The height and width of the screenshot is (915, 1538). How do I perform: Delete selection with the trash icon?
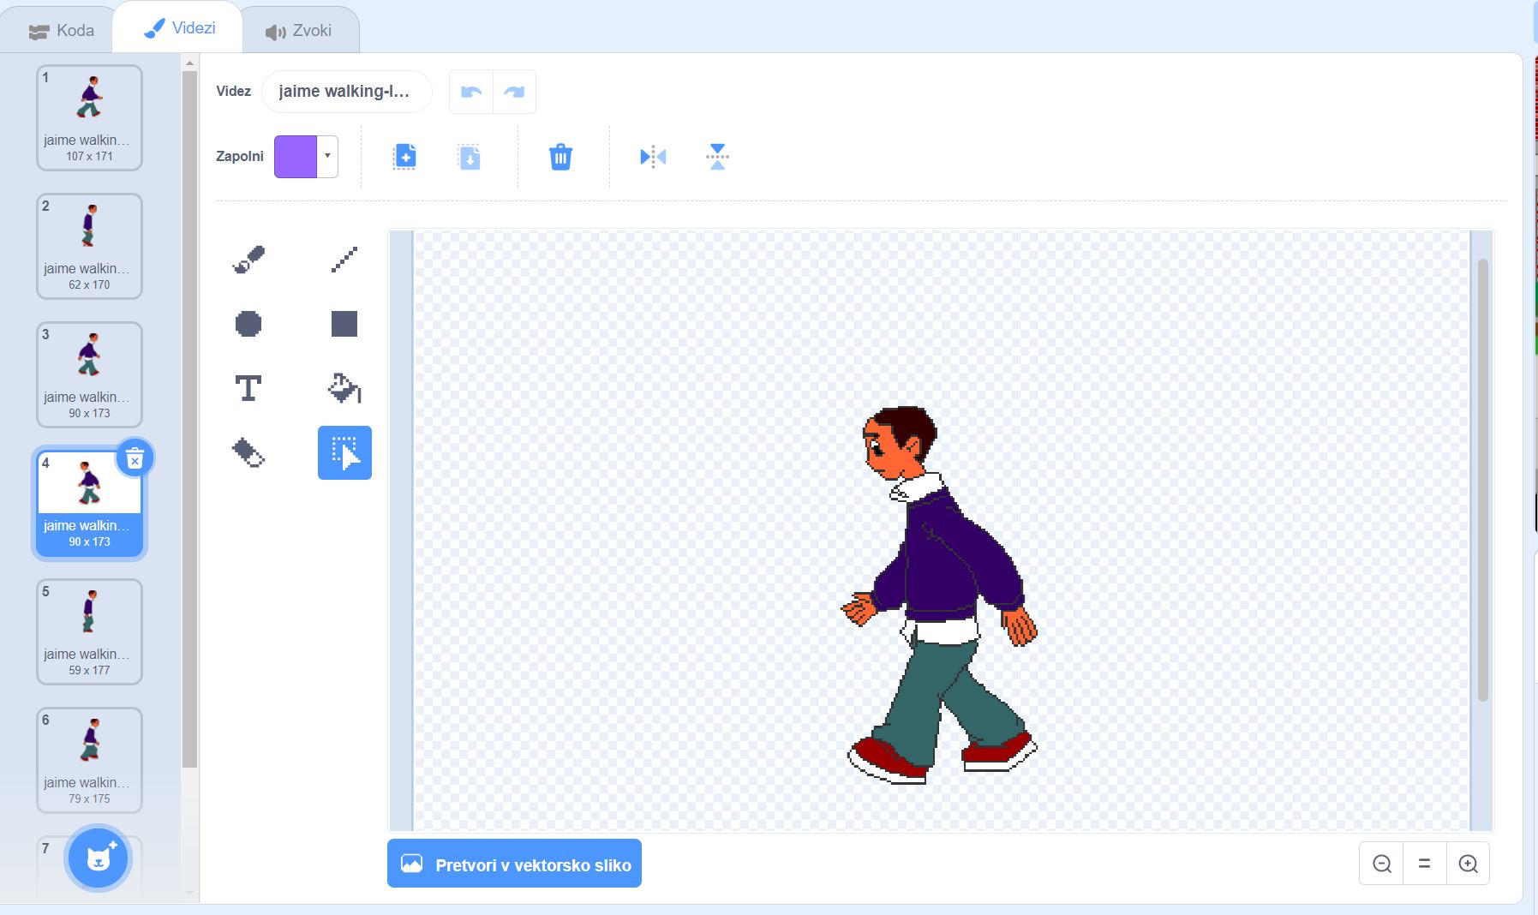click(560, 157)
